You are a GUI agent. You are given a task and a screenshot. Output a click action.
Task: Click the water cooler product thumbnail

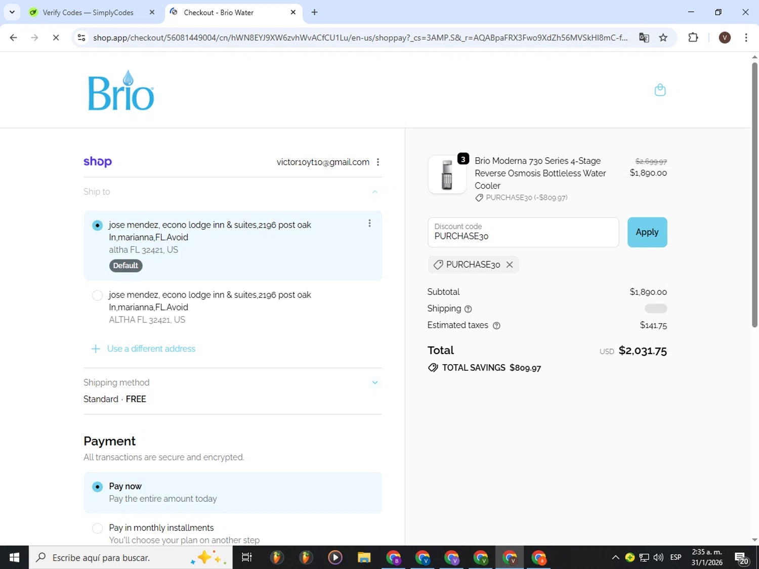tap(447, 174)
